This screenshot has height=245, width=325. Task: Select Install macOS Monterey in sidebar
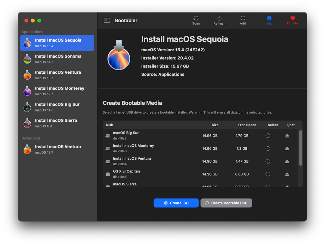[57, 91]
